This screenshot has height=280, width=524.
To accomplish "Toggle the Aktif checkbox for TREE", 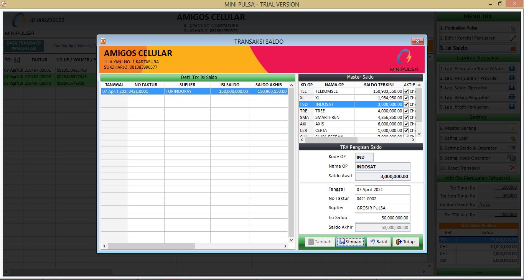I will [x=406, y=111].
